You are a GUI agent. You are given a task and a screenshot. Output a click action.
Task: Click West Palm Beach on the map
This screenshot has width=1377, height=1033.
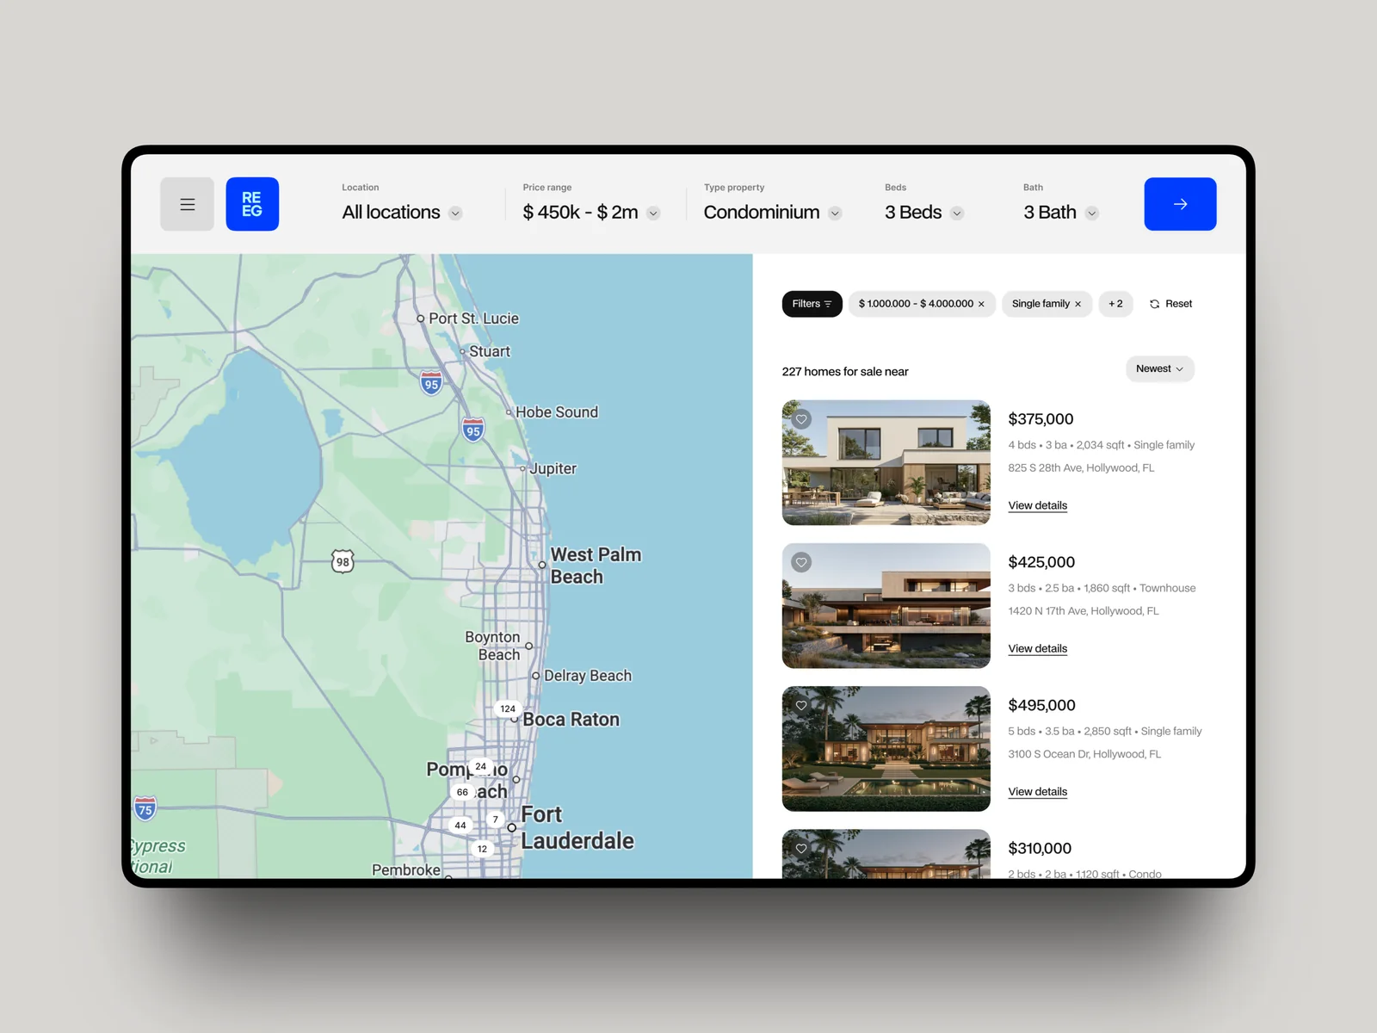coord(596,566)
